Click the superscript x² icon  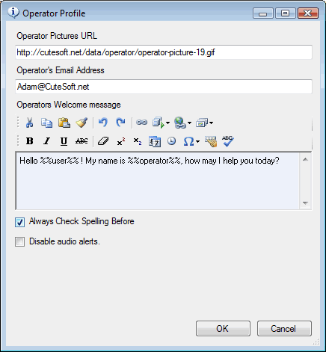[x=121, y=141]
